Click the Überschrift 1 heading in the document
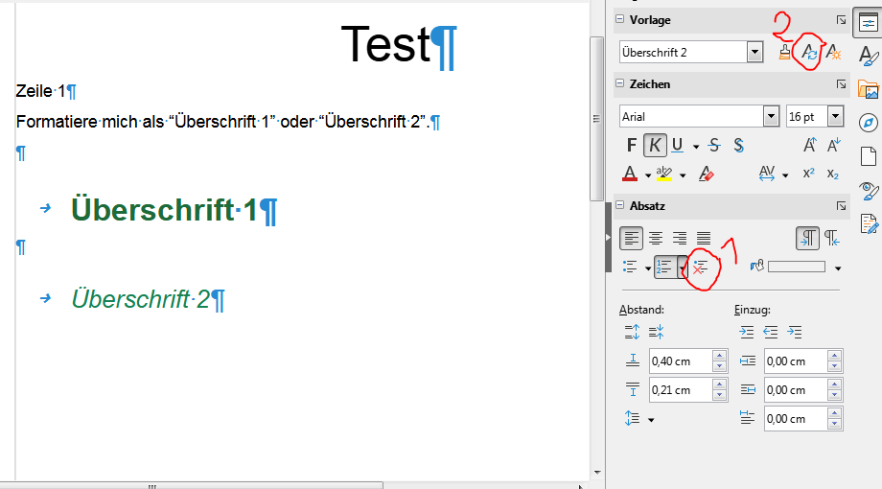Viewport: 882px width, 489px height. [163, 210]
